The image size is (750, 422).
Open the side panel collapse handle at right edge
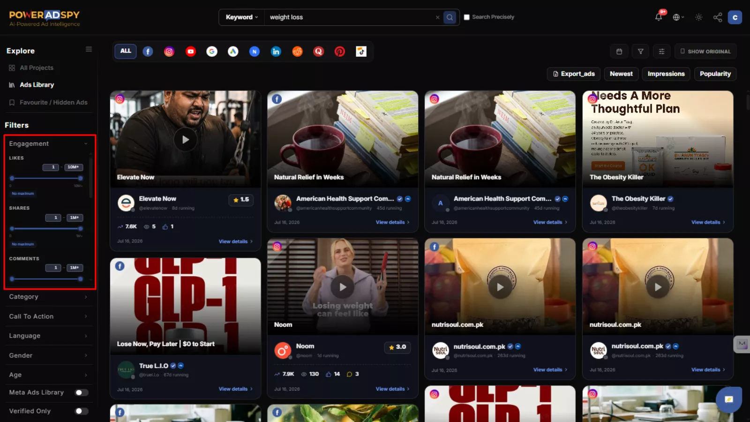(x=742, y=344)
